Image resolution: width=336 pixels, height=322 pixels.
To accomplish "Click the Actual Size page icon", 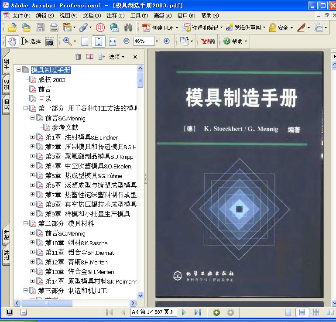I will [x=85, y=41].
